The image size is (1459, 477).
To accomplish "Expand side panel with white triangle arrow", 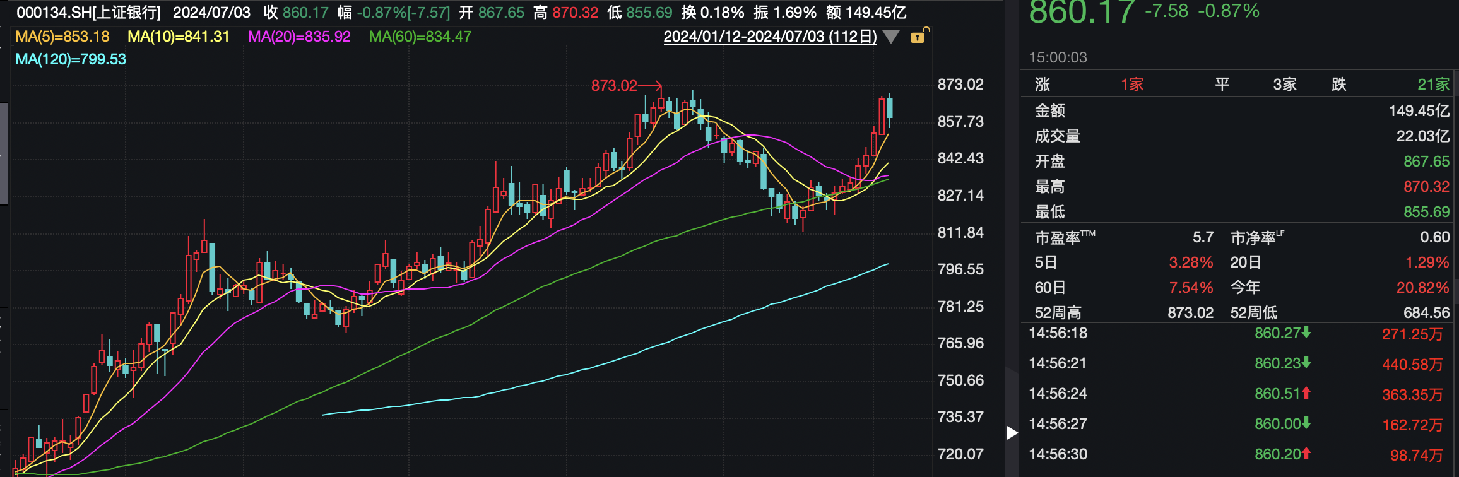I will click(x=1012, y=433).
